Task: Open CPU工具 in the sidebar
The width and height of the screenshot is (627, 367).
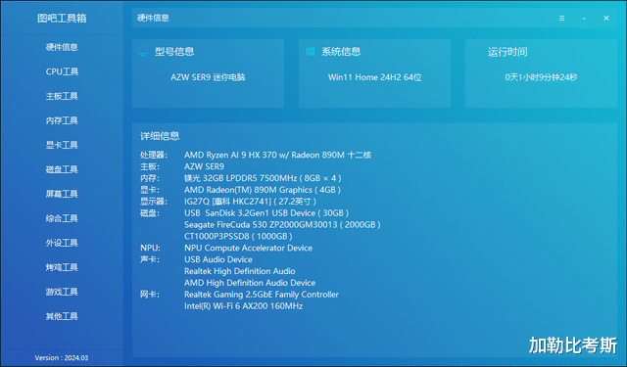Action: click(x=62, y=71)
